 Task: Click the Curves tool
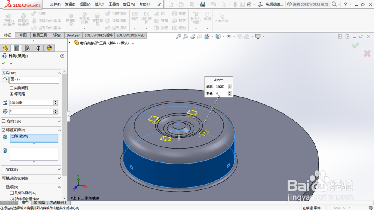[208, 16]
